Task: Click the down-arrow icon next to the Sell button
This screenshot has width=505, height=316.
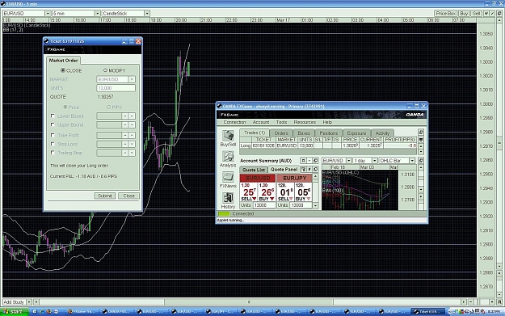Action: (486, 14)
